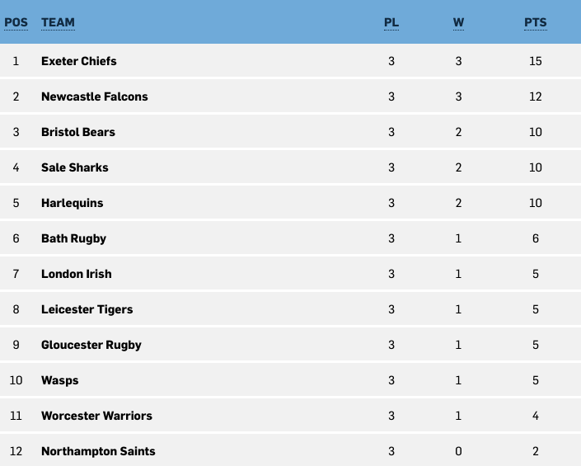Click the PL column header abbreviation
581x466 pixels.
(x=391, y=22)
